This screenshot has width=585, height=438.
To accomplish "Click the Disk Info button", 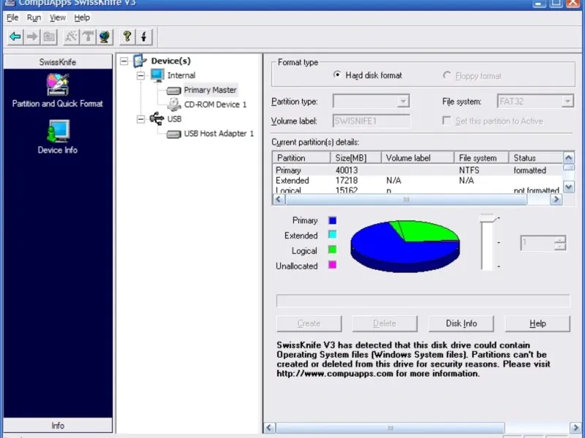I will pos(461,323).
